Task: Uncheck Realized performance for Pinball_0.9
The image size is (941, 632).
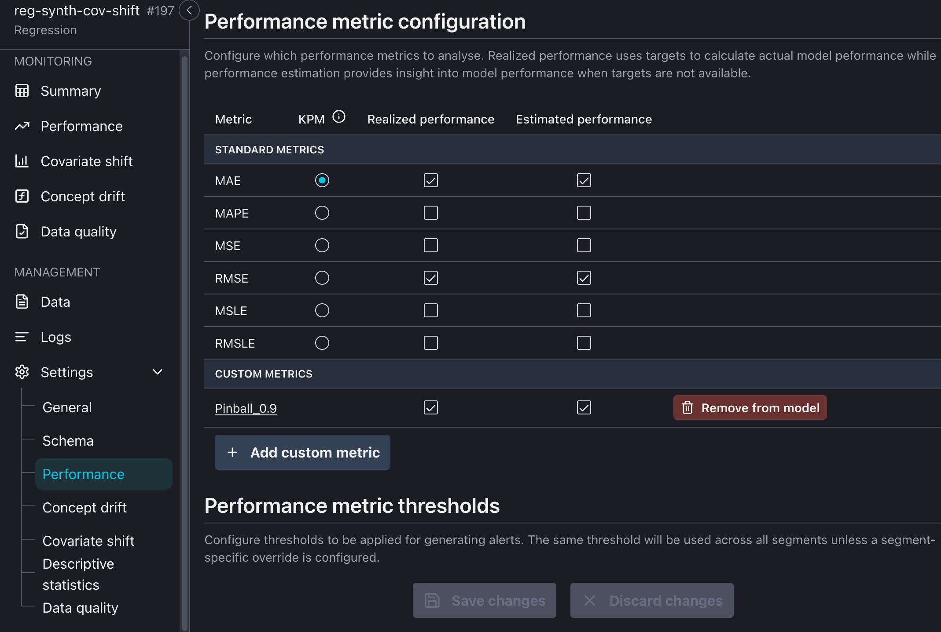Action: coord(431,407)
